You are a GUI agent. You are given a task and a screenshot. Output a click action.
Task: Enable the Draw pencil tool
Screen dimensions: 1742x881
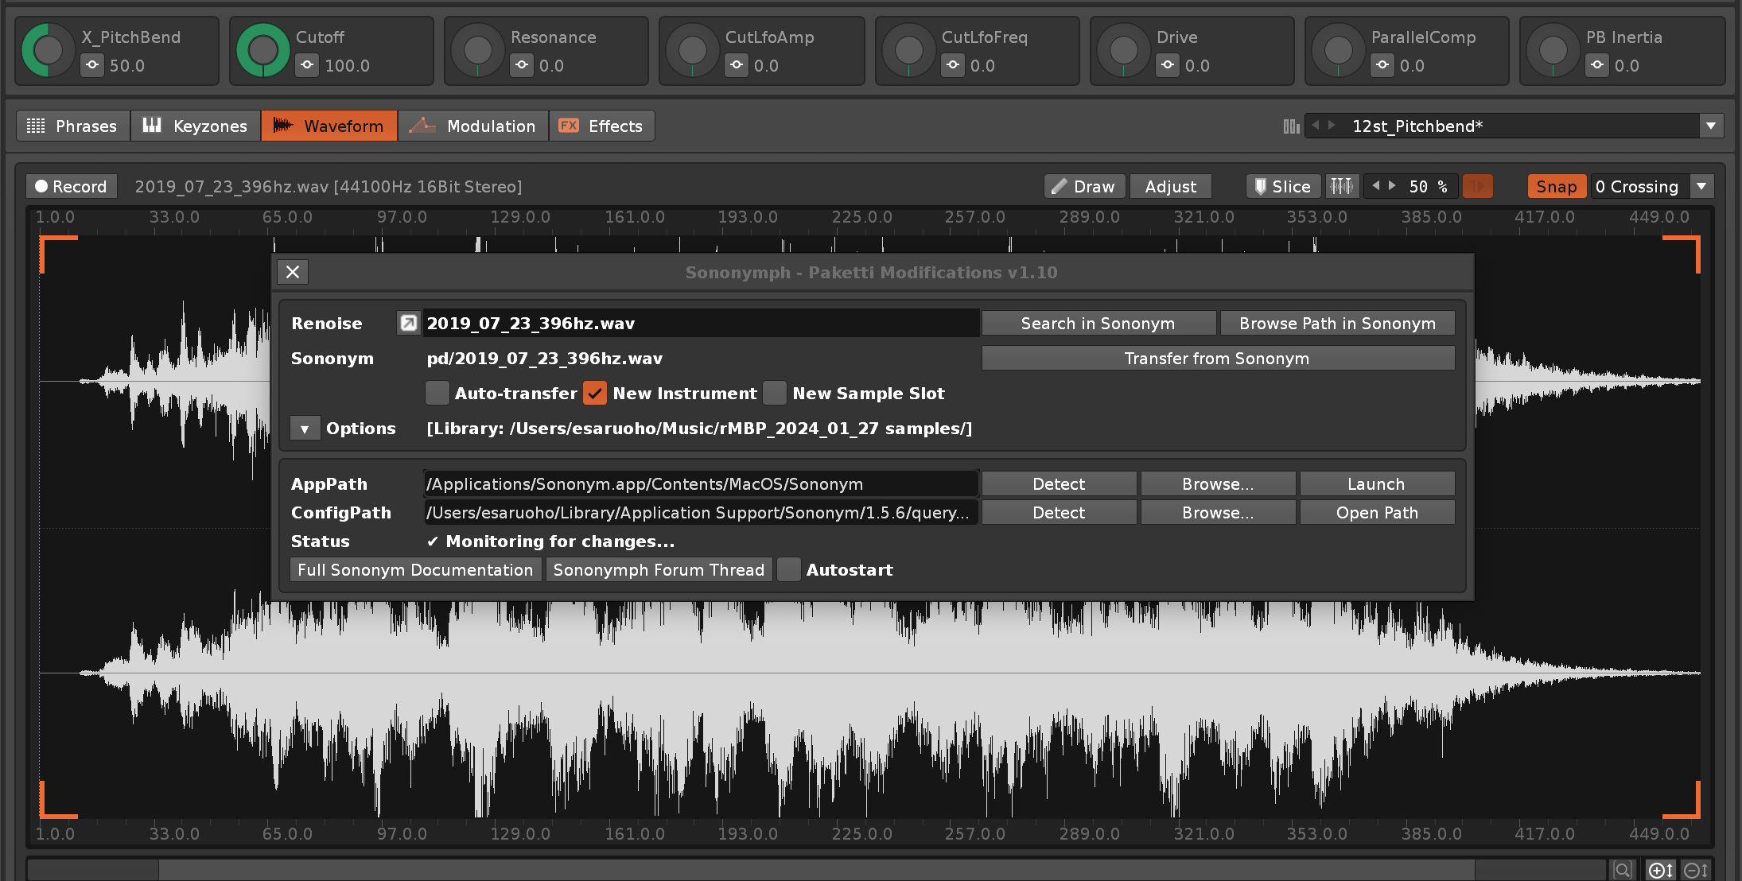(x=1084, y=186)
